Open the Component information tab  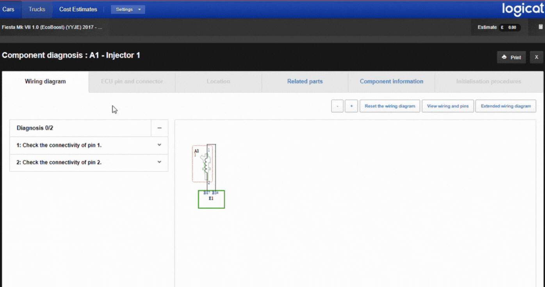(x=391, y=81)
